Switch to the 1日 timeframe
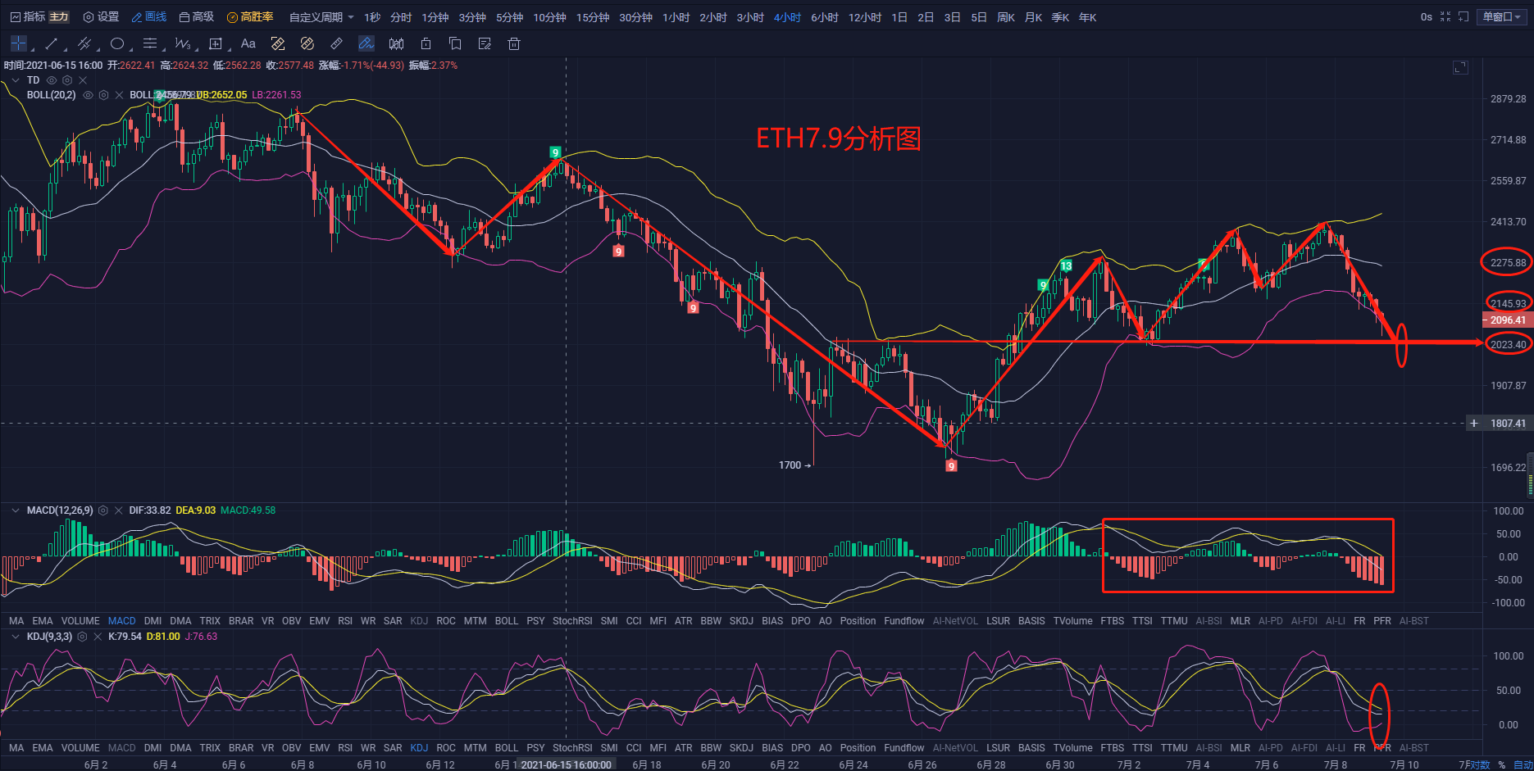The width and height of the screenshot is (1534, 771). pos(899,17)
